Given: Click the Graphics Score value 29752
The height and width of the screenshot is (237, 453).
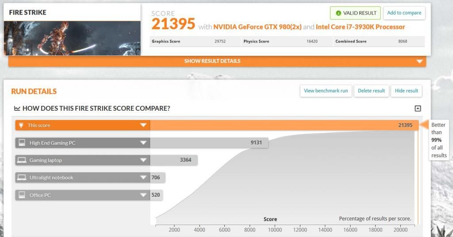Looking at the screenshot, I should (220, 41).
